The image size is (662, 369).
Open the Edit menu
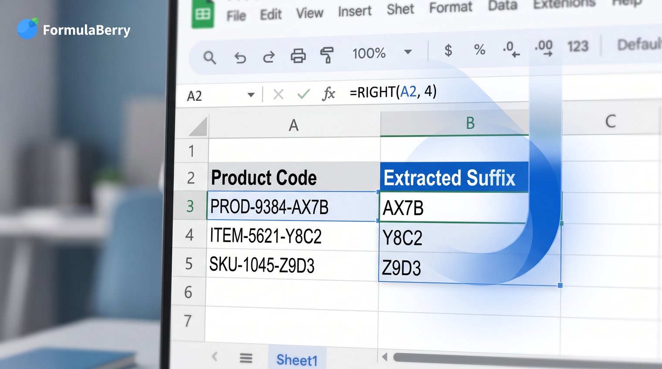[271, 15]
